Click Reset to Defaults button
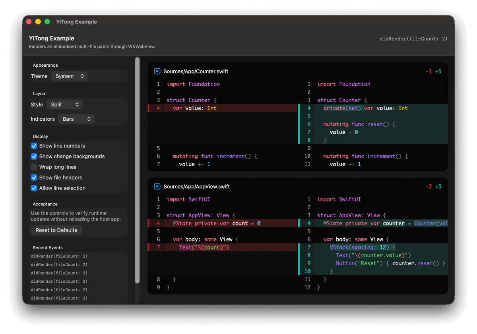The width and height of the screenshot is (477, 334). (56, 230)
